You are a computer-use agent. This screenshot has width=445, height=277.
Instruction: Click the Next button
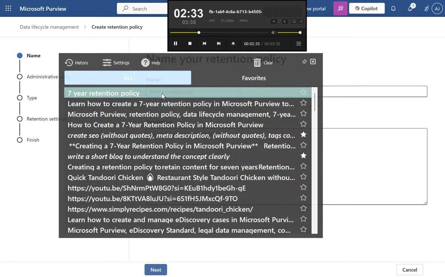155,270
